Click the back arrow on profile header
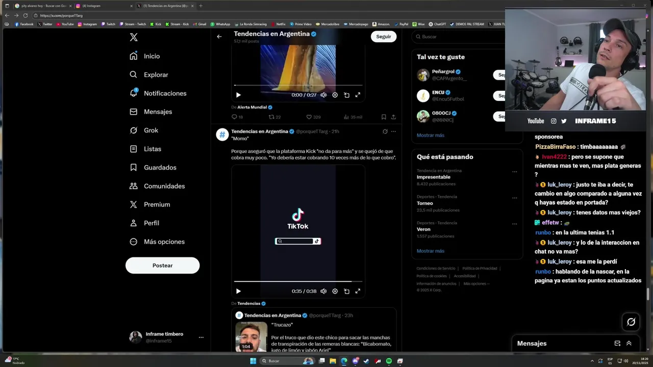Viewport: 653px width, 367px height. (219, 37)
